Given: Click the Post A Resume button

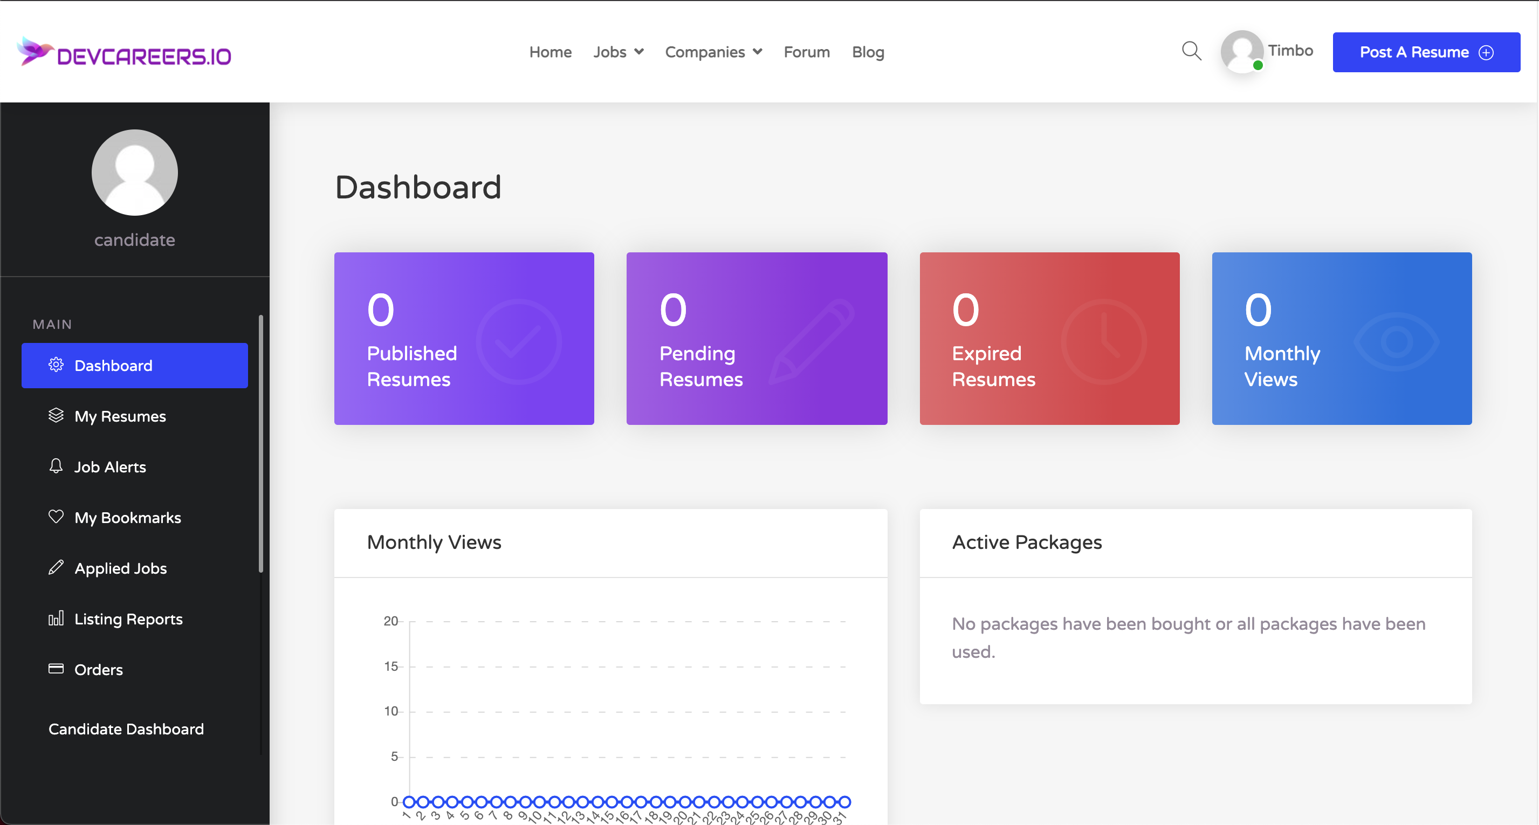Looking at the screenshot, I should click(1425, 52).
